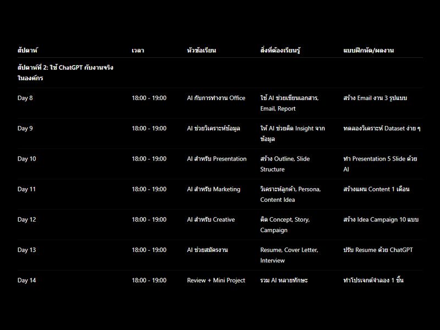The width and height of the screenshot is (440, 330).
Task: Select the หัวข้อเรียน column header
Action: (201, 50)
